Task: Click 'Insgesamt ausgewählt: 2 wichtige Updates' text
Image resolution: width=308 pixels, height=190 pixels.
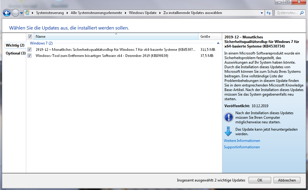Action: (211, 180)
